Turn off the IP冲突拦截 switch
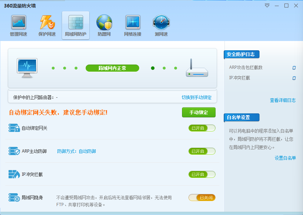Viewport: 303px width, 215px height. point(202,174)
